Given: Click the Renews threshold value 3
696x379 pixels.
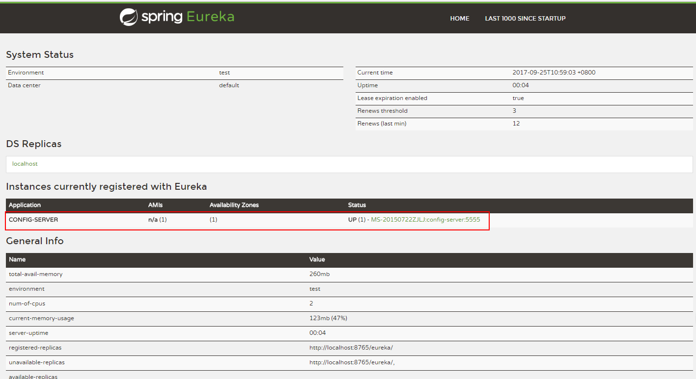Looking at the screenshot, I should (x=514, y=111).
